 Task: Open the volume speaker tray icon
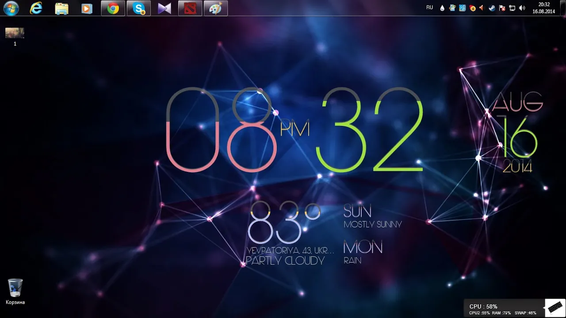[x=522, y=8]
